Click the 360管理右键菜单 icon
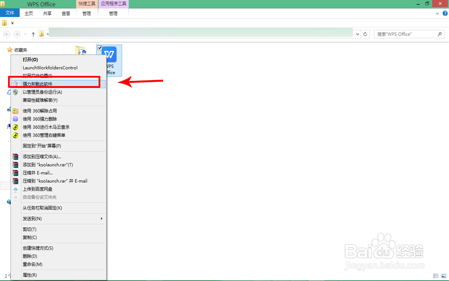Screen dimensions: 449x281 [x=15, y=135]
